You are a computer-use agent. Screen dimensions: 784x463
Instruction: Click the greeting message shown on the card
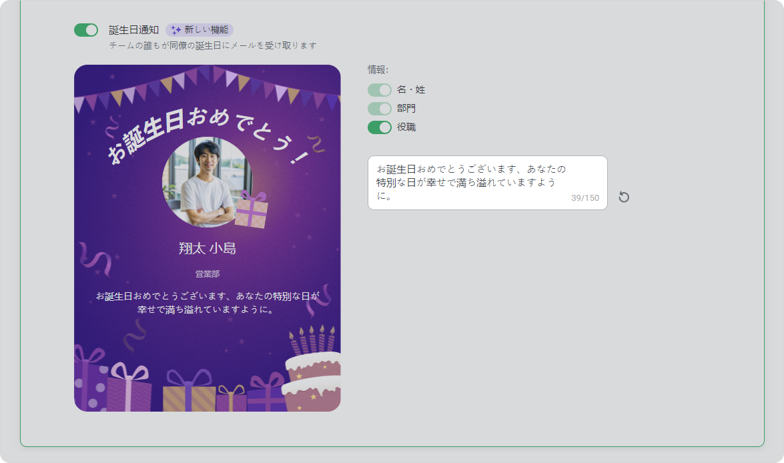208,303
